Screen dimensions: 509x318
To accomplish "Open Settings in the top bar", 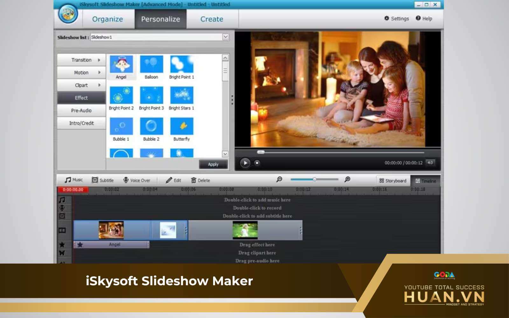I will pyautogui.click(x=396, y=18).
